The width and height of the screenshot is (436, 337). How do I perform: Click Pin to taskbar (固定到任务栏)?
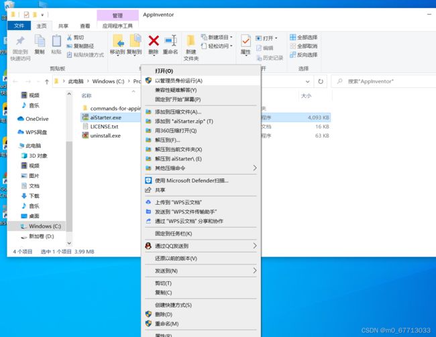click(201, 234)
